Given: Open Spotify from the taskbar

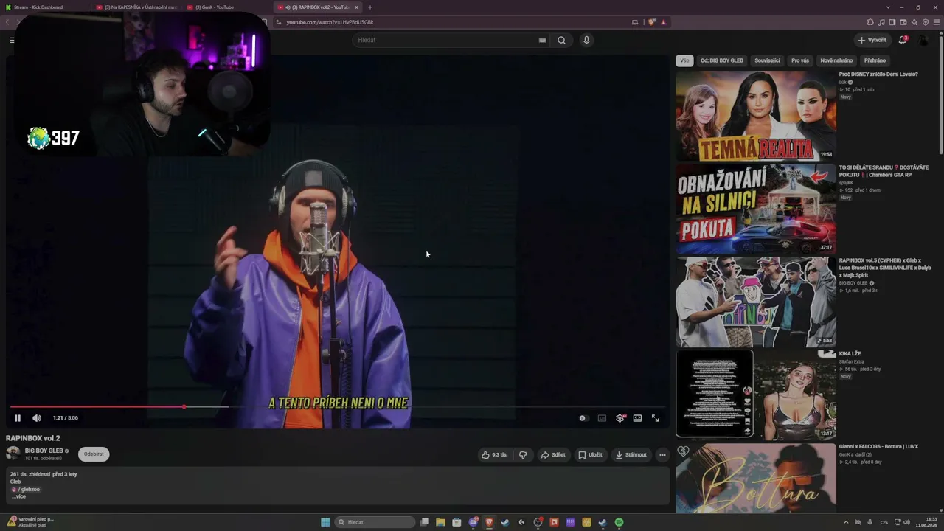Looking at the screenshot, I should pos(619,522).
